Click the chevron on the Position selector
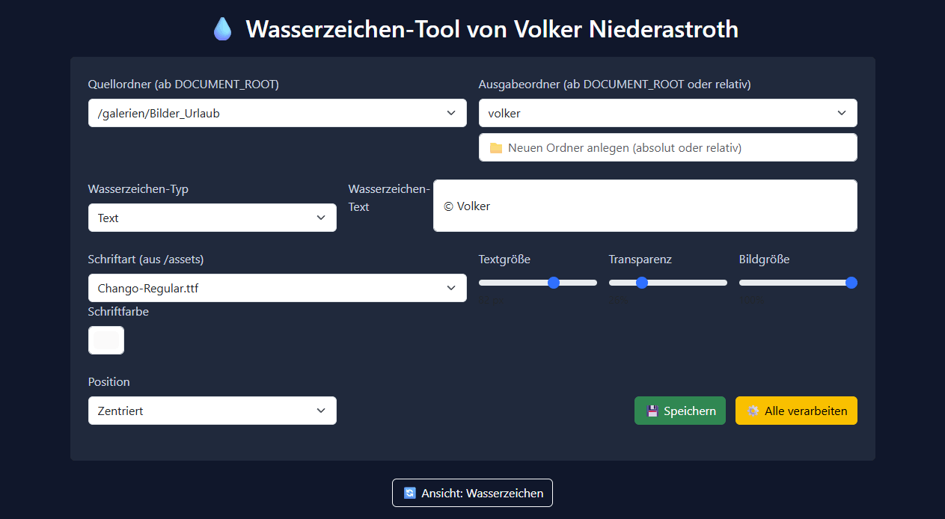945x519 pixels. (x=322, y=411)
